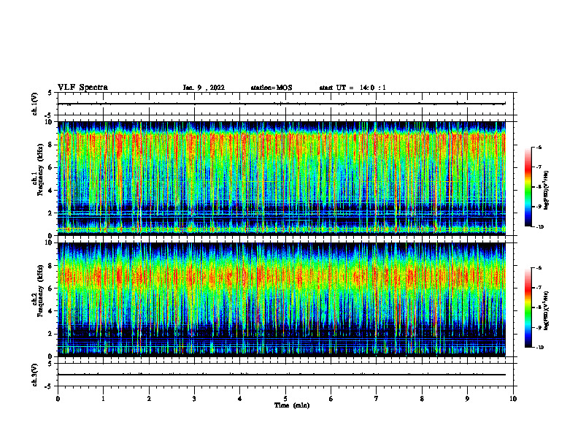Select the date text "Jan. 9, 2022"
Image resolution: width=578 pixels, height=447 pixels.
tap(204, 88)
